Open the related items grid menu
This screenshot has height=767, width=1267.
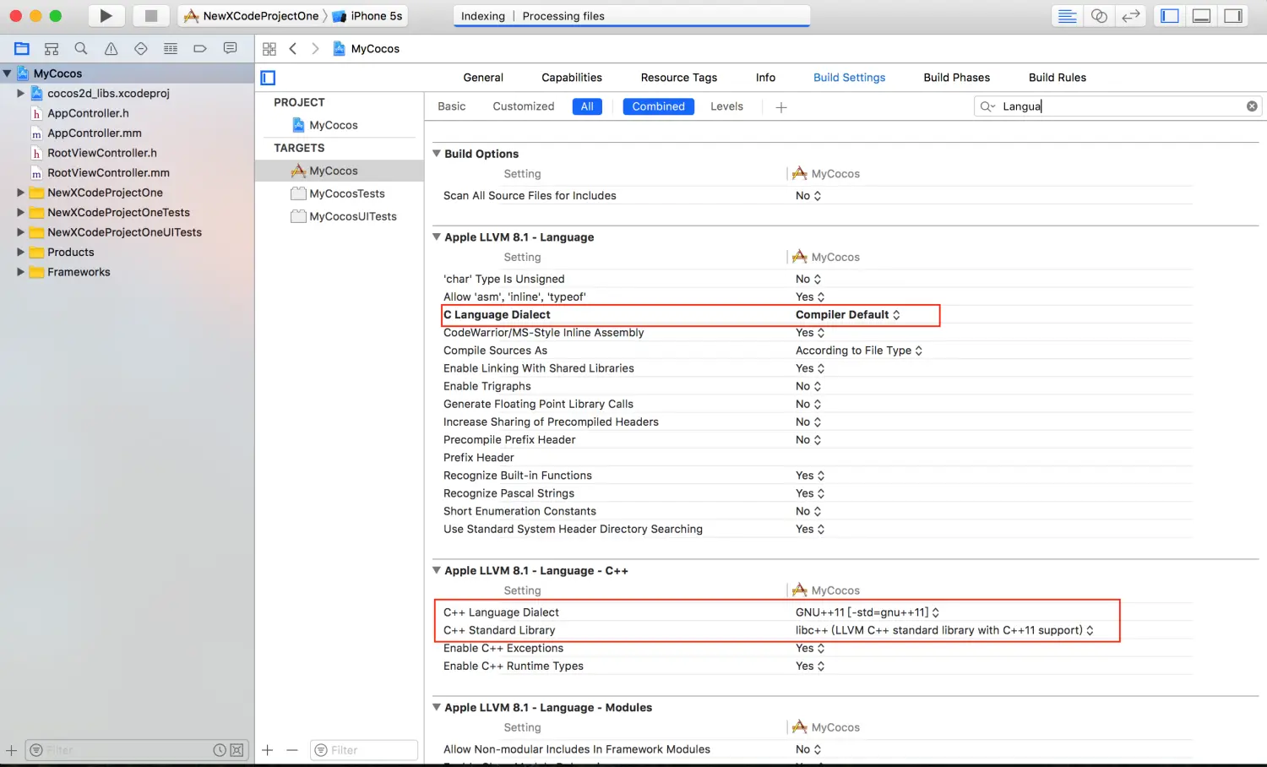[x=269, y=49]
